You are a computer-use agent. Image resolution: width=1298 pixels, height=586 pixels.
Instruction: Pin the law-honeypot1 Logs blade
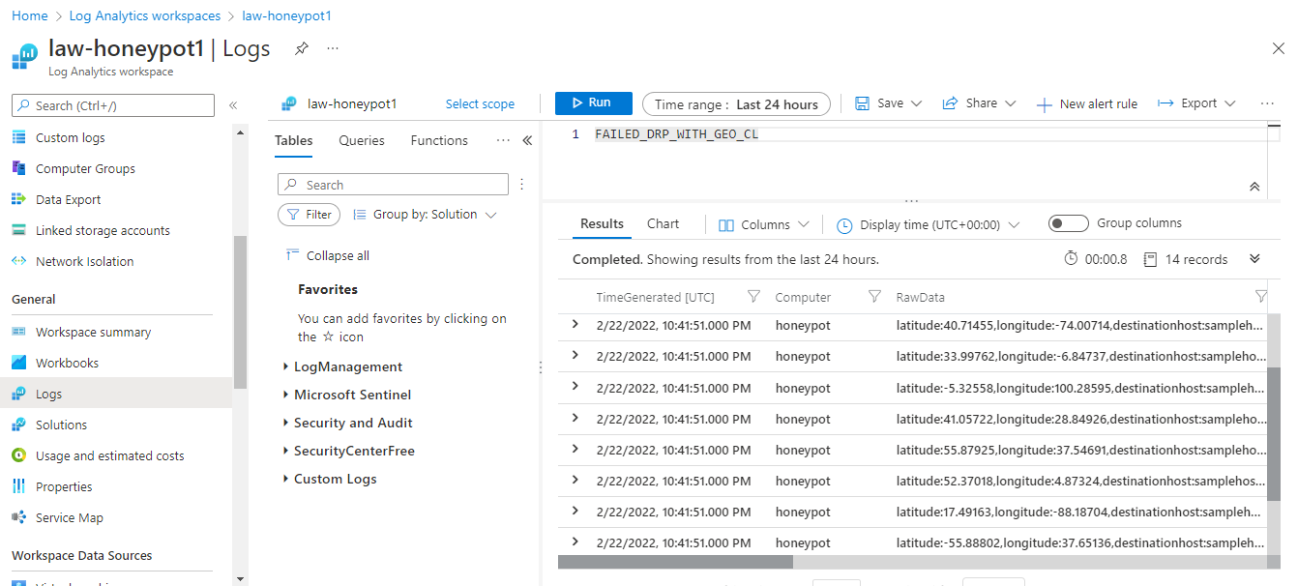(x=302, y=48)
